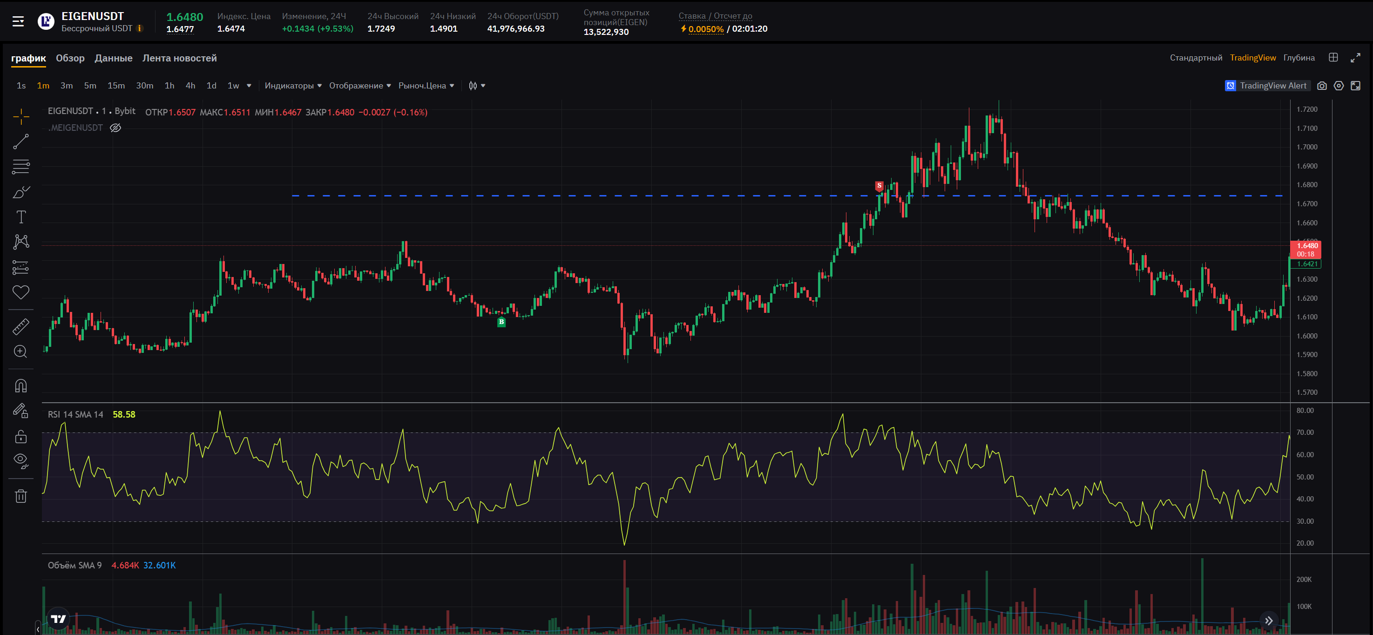
Task: Select the 15m timeframe
Action: 115,86
